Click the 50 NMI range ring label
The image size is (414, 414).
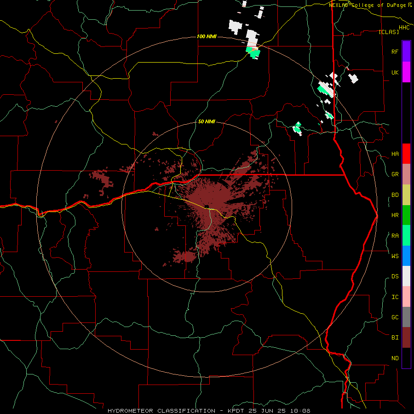click(x=207, y=121)
